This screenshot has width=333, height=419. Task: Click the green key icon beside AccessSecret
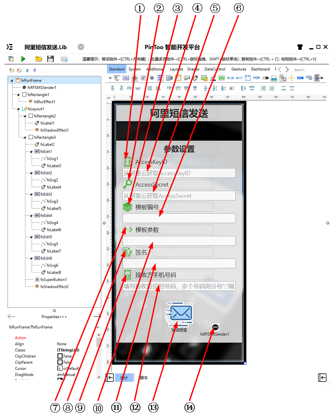tap(127, 184)
